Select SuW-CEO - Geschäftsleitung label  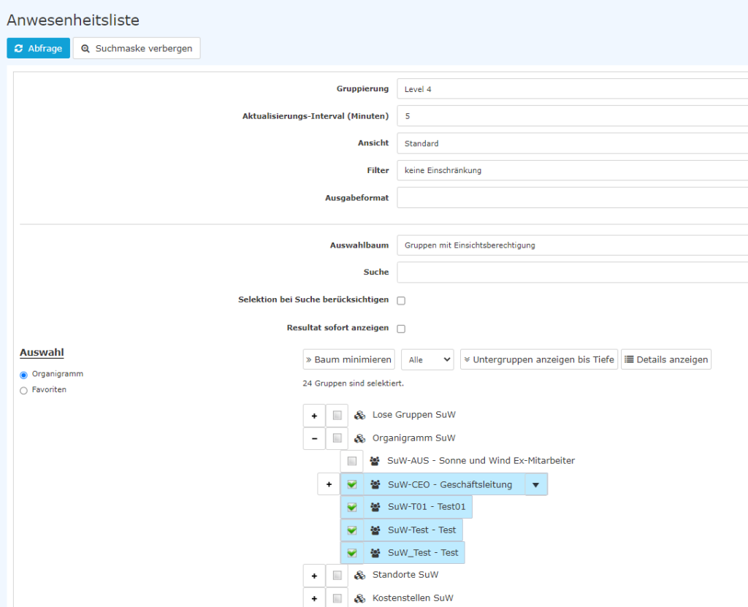pos(450,484)
